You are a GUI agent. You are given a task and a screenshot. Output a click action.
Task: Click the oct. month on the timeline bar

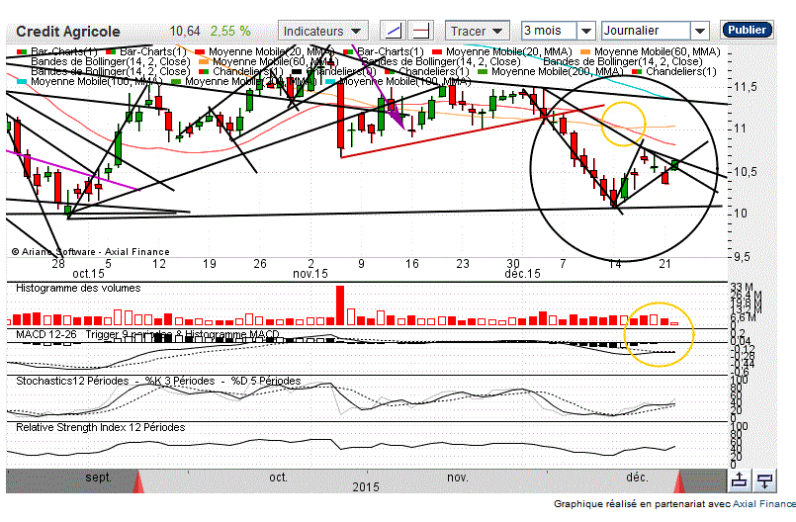click(278, 478)
